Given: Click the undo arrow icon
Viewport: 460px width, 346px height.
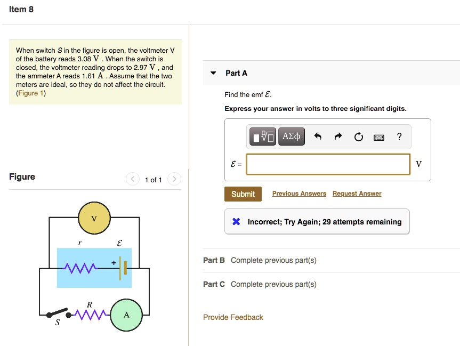Looking at the screenshot, I should coord(318,137).
